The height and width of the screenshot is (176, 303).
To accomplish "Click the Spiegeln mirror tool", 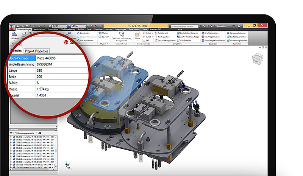I will coord(104,37).
